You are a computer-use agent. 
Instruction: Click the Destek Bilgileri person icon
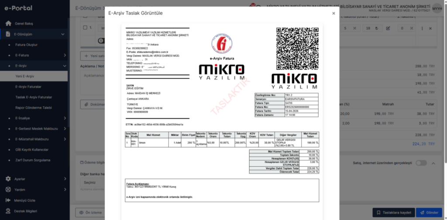tap(8, 211)
